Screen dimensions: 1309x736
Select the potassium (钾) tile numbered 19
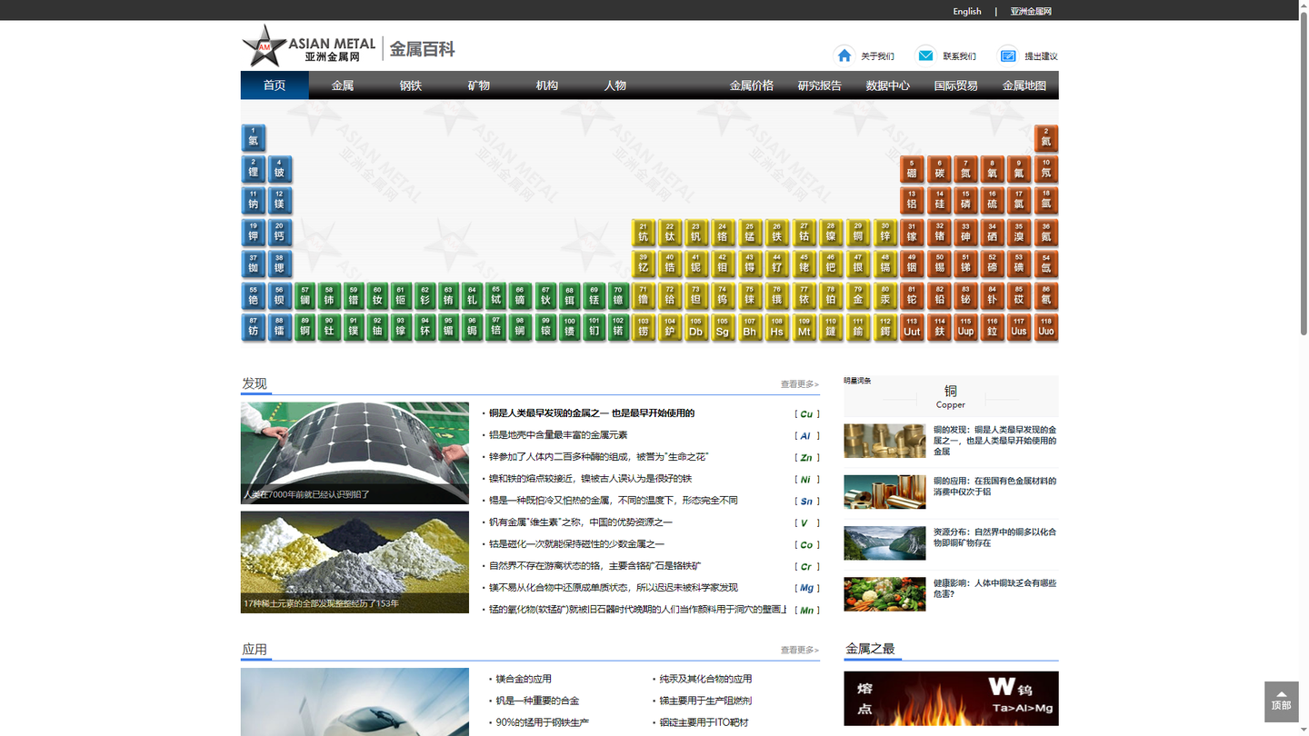pos(253,233)
